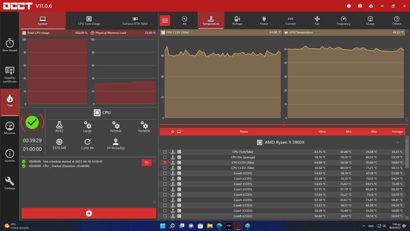Click the star favorites column header
This screenshot has width=410, height=231.
[172, 131]
